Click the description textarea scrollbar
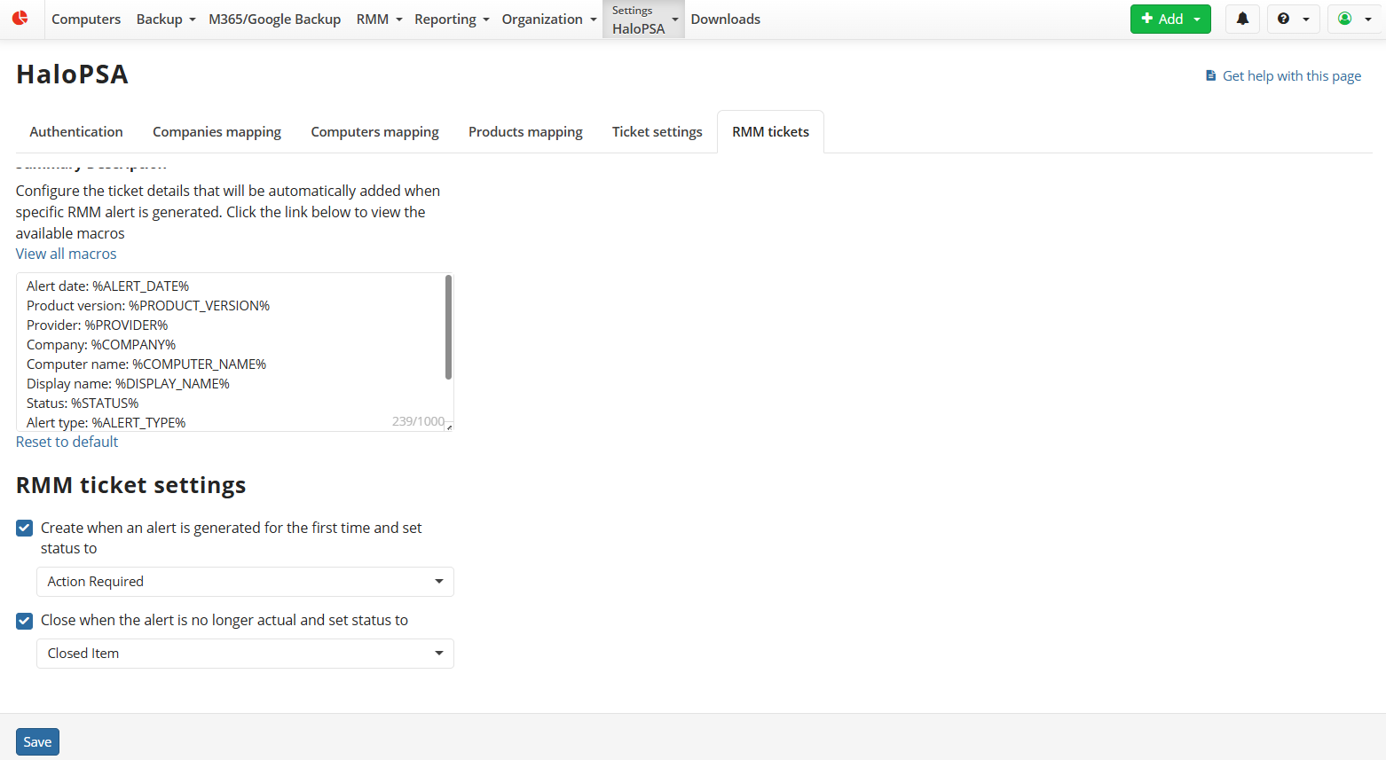 tap(448, 326)
